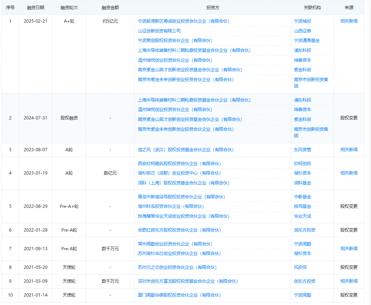Open affiliated institution 拾芮基金
371x305 pixels.
(302, 206)
